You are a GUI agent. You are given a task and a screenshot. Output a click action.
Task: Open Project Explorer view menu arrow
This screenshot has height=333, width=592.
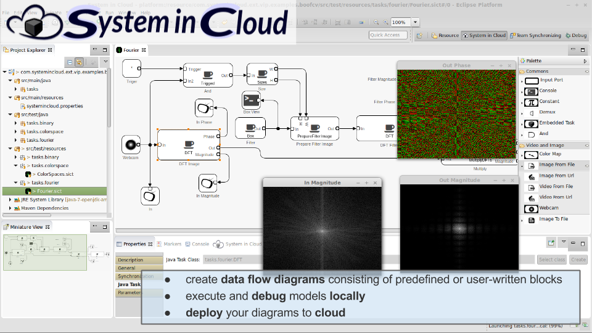point(105,62)
